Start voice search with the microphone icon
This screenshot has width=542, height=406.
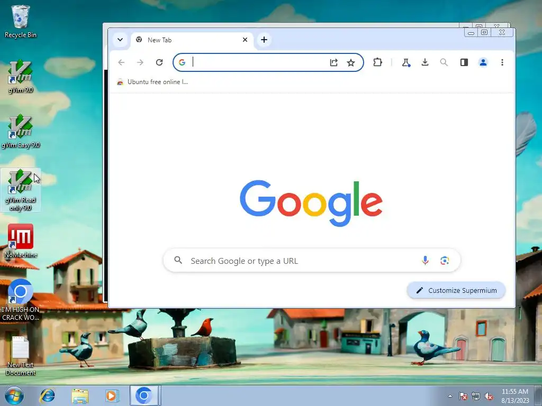[x=425, y=261]
